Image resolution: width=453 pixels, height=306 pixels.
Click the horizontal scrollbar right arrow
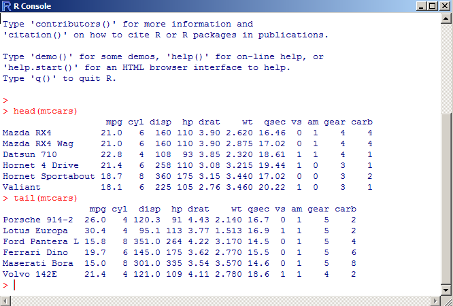(x=435, y=301)
